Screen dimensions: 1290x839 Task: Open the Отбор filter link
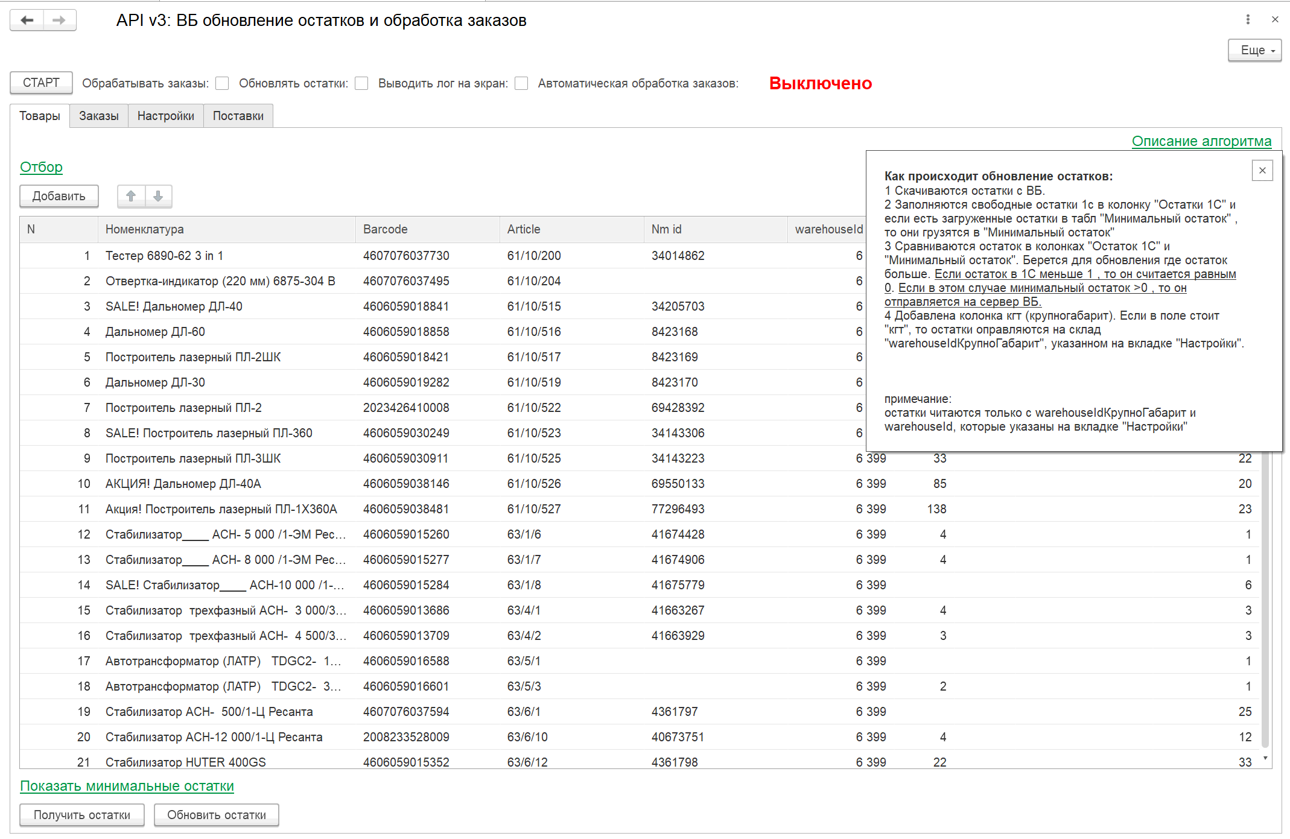[41, 167]
